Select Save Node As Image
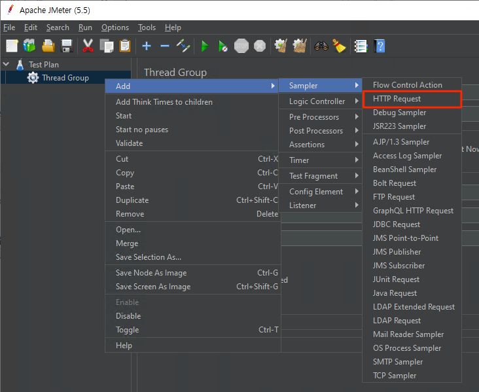The image size is (479, 392). click(x=193, y=272)
